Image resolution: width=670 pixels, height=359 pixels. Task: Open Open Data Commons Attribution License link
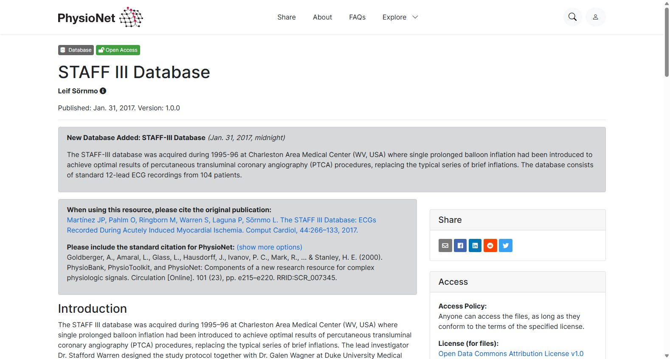click(511, 353)
